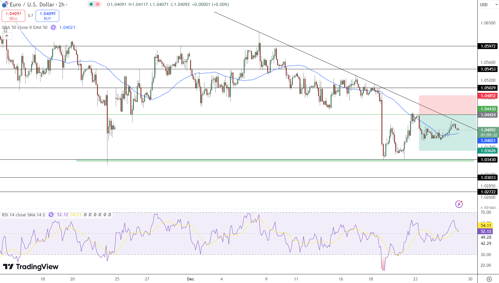The width and height of the screenshot is (499, 283).
Task: Select the yellow 54.11 RSI axis label
Action: coord(486,226)
